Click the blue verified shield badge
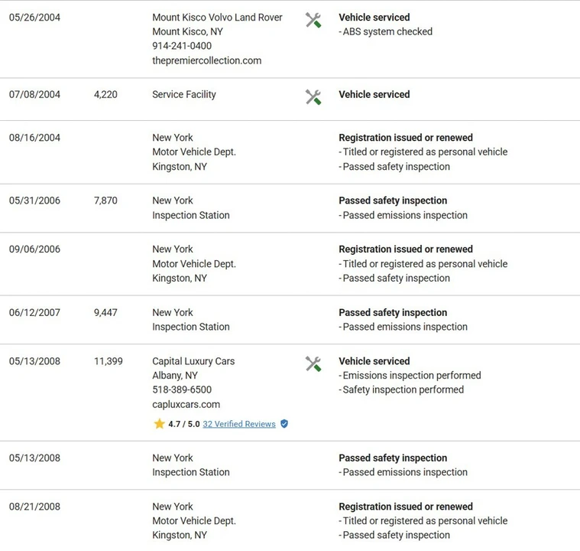 pyautogui.click(x=284, y=423)
